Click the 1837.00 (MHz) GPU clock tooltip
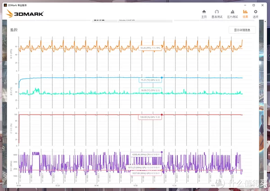 coord(146,173)
